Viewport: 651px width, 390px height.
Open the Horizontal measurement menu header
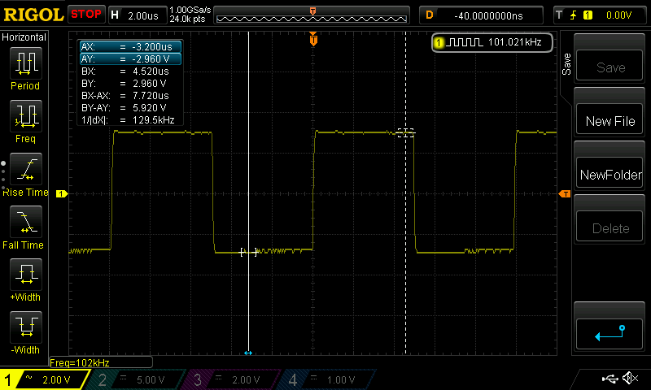[x=24, y=37]
